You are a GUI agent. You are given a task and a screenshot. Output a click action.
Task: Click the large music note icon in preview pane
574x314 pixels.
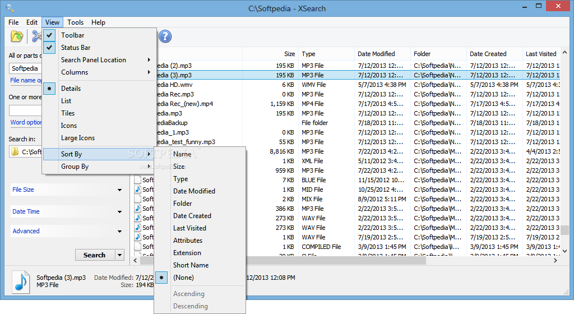pyautogui.click(x=21, y=282)
